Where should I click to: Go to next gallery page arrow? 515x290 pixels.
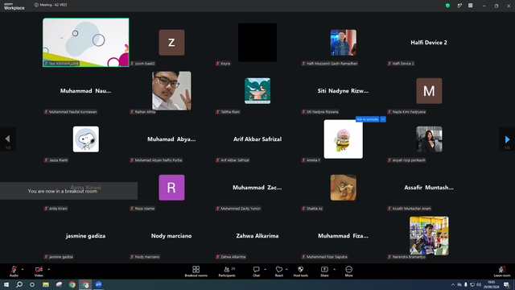pos(507,139)
